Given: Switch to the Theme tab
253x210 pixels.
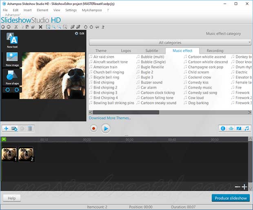Looking at the screenshot, I should [x=101, y=51].
